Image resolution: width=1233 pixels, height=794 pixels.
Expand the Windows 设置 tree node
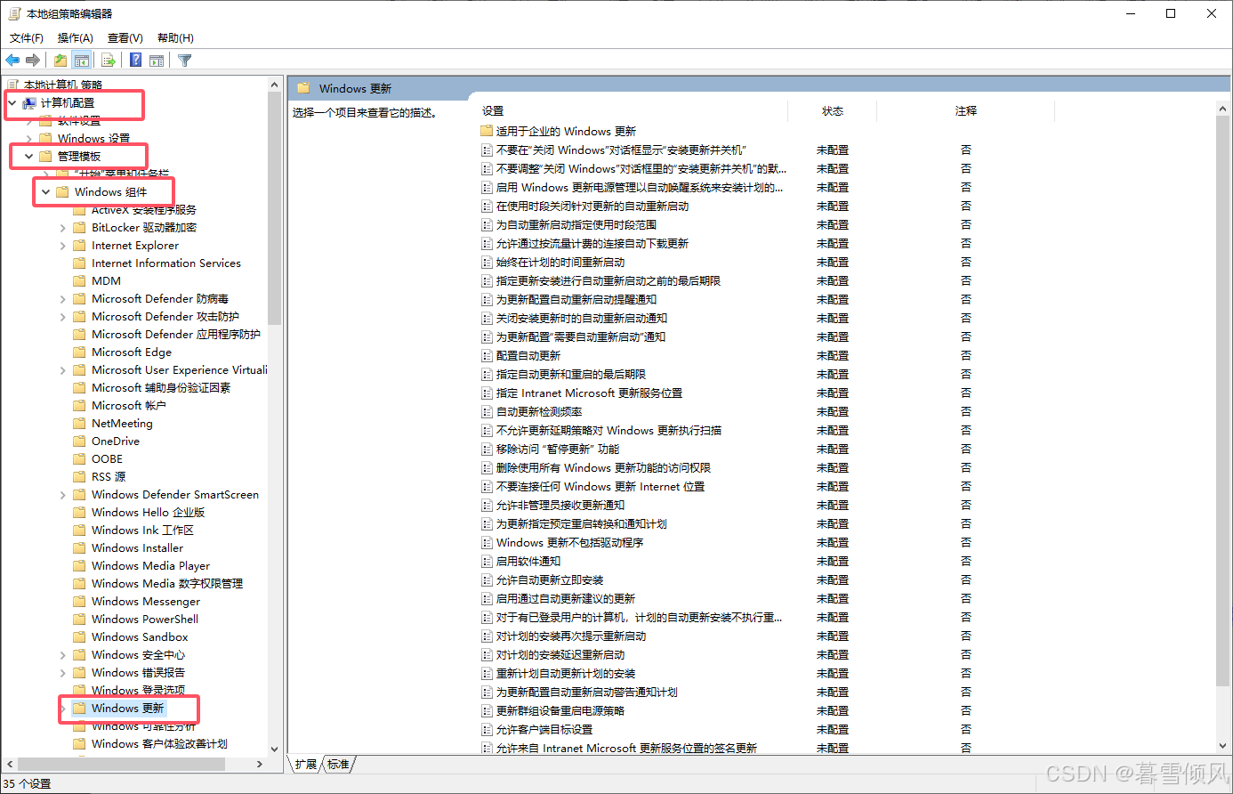tap(28, 139)
